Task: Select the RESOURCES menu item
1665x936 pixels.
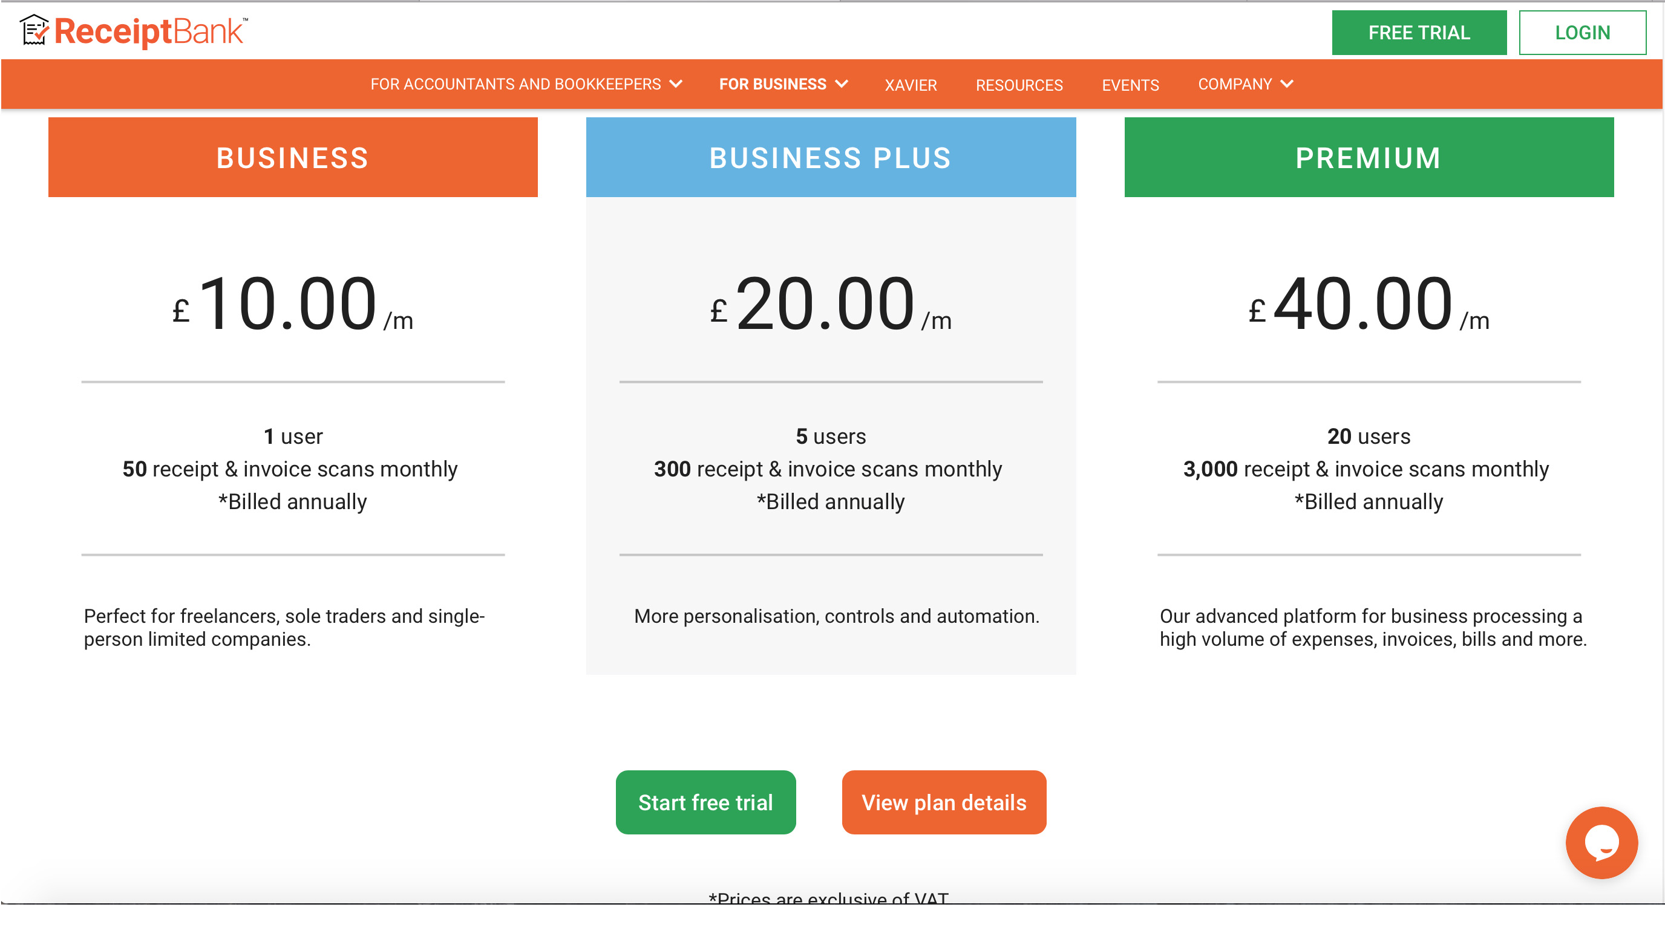Action: coord(1019,85)
